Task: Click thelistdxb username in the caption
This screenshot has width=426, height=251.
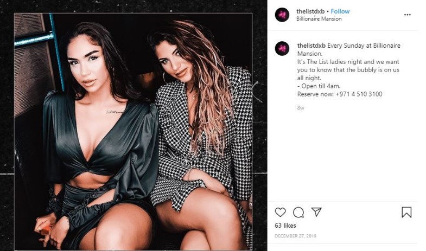Action: 311,46
